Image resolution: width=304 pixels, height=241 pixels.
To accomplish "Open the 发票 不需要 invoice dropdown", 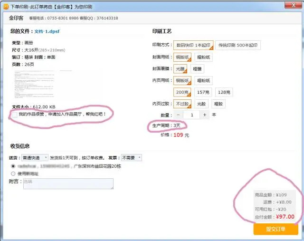I will pos(132,158).
